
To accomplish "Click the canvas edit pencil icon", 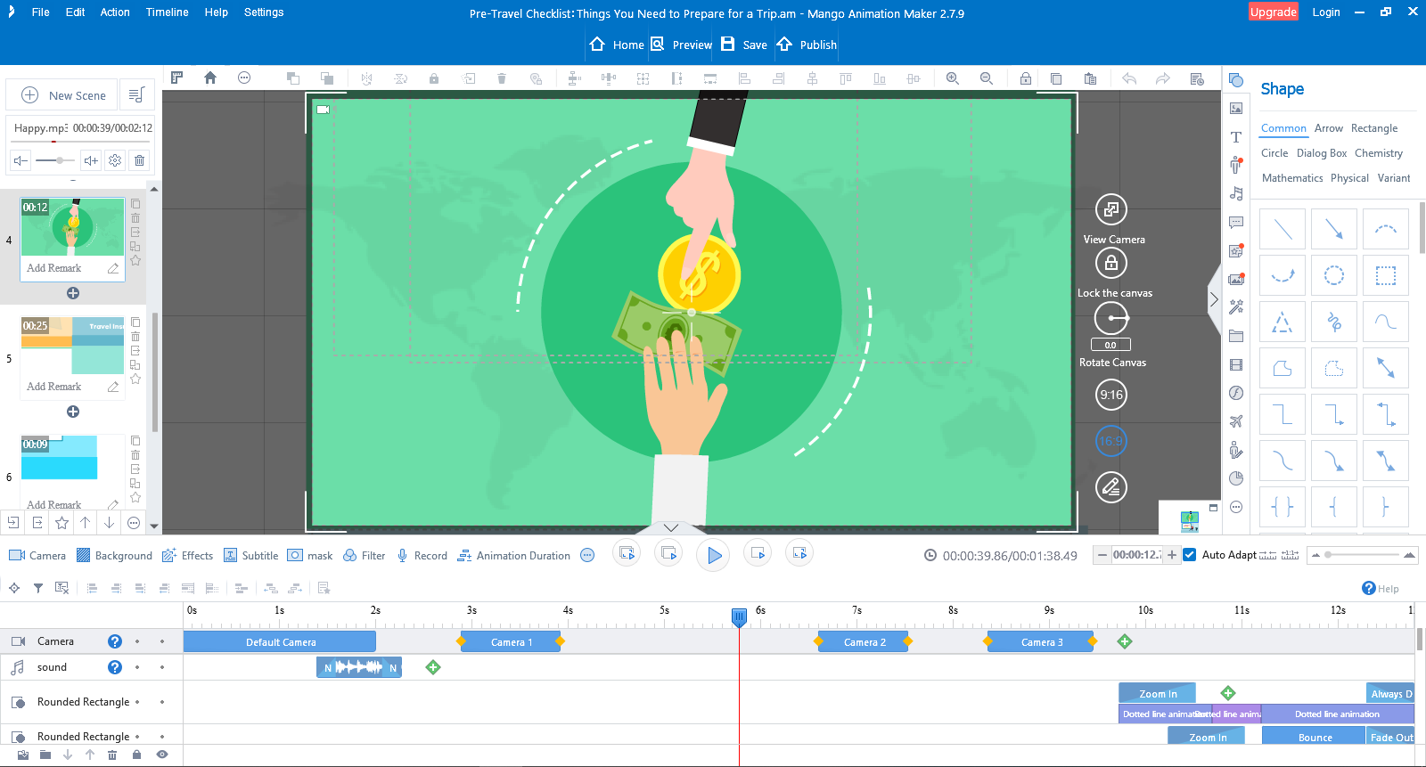I will 1110,487.
